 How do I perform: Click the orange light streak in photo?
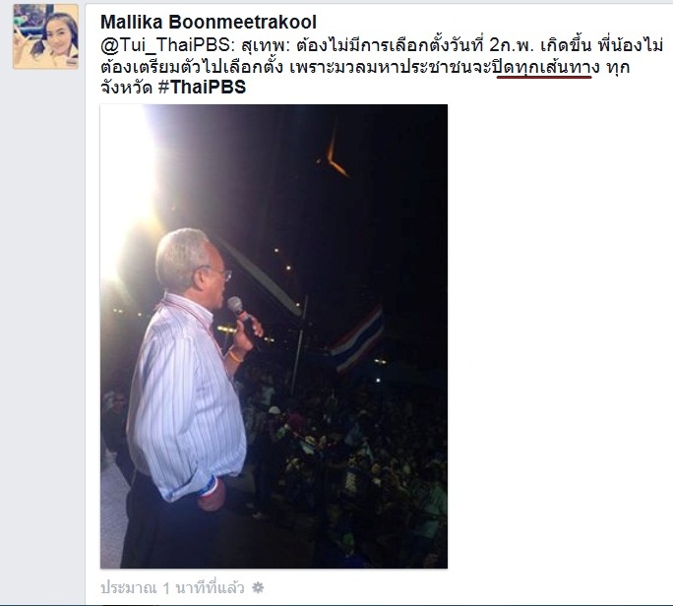pyautogui.click(x=335, y=156)
